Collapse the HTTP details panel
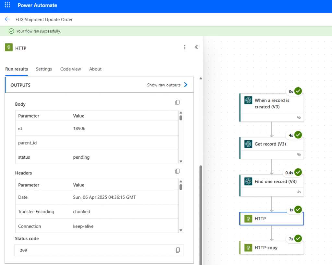Viewport: 332px width, 265px height. (196, 47)
